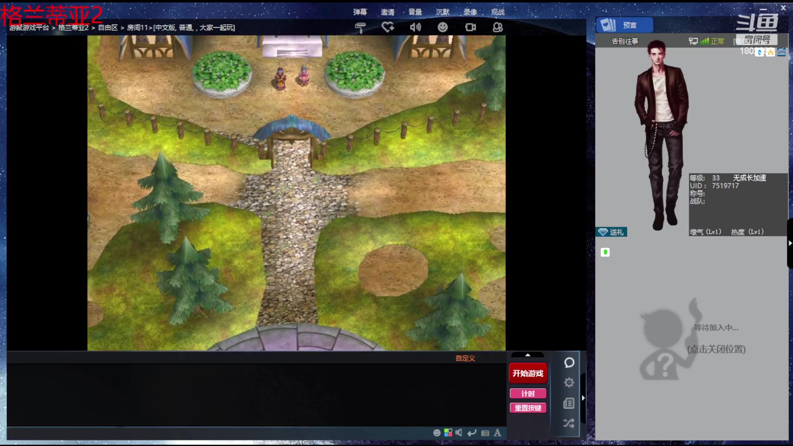Click the 重置按键 reset keys button
Image resolution: width=793 pixels, height=446 pixels.
pos(528,408)
